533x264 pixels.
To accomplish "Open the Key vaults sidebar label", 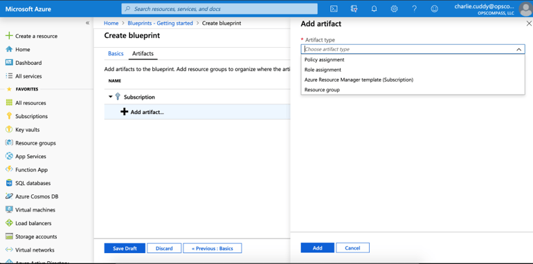I will [28, 130].
